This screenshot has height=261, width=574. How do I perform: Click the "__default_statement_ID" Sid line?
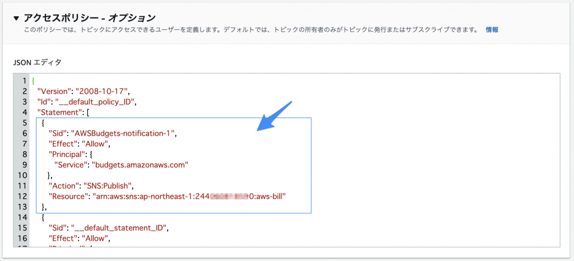pyautogui.click(x=108, y=229)
